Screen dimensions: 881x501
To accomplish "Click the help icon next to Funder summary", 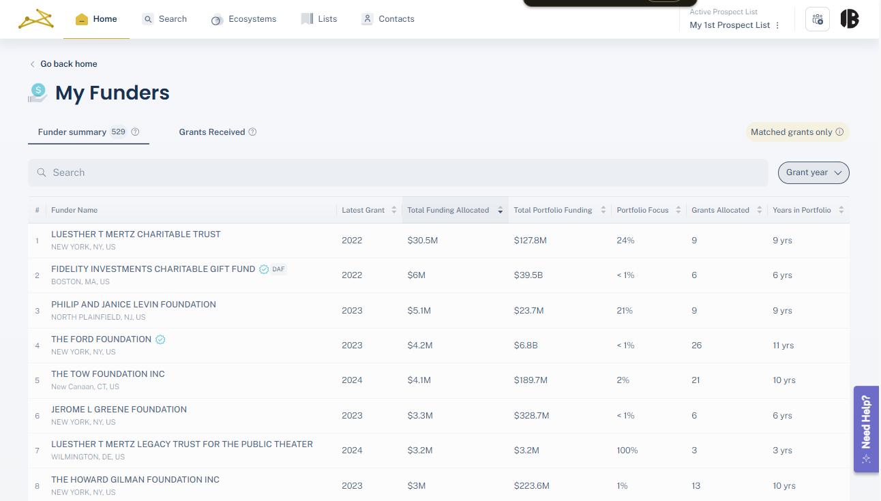I will click(135, 132).
